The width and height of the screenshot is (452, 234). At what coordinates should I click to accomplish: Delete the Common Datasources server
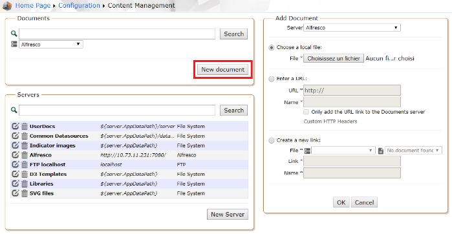coord(25,136)
